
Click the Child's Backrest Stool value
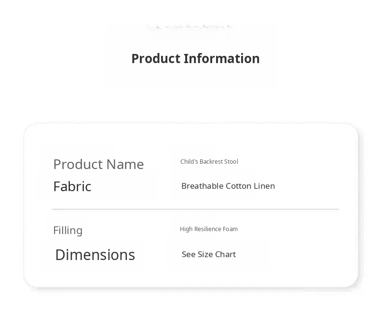point(209,162)
